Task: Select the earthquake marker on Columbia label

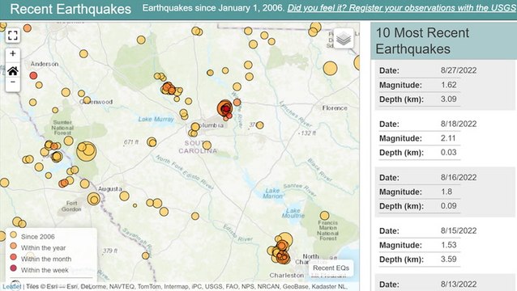Action: [x=195, y=127]
